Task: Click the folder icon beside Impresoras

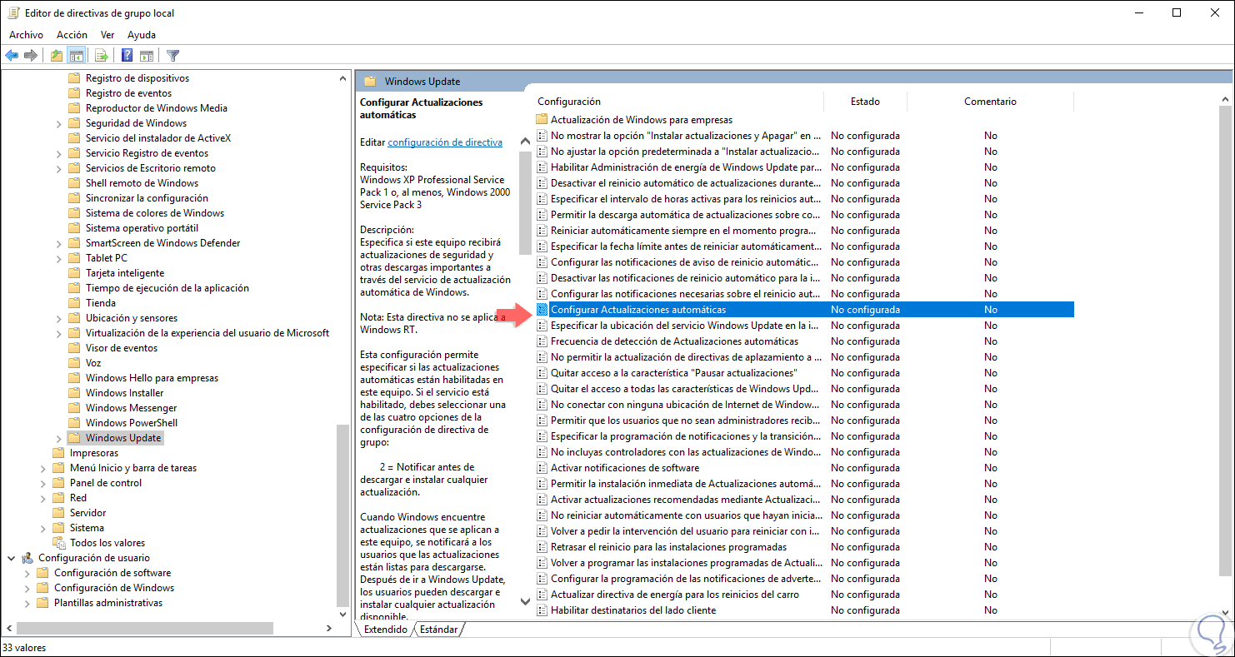Action: click(x=58, y=453)
